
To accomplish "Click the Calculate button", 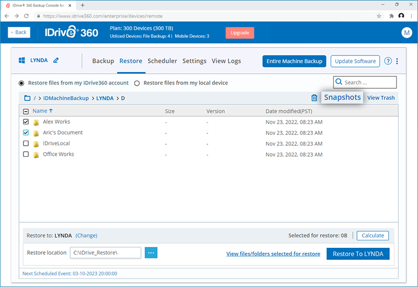I will coord(373,236).
